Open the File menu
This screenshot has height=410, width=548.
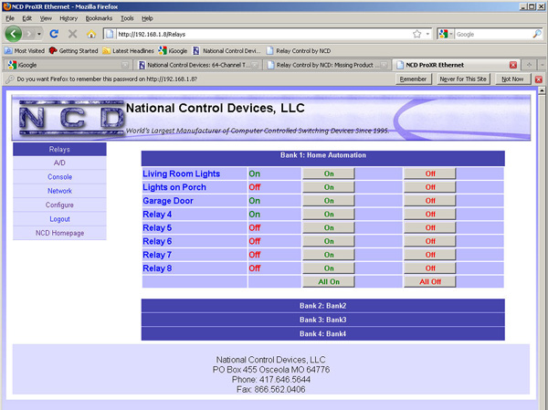[10, 18]
